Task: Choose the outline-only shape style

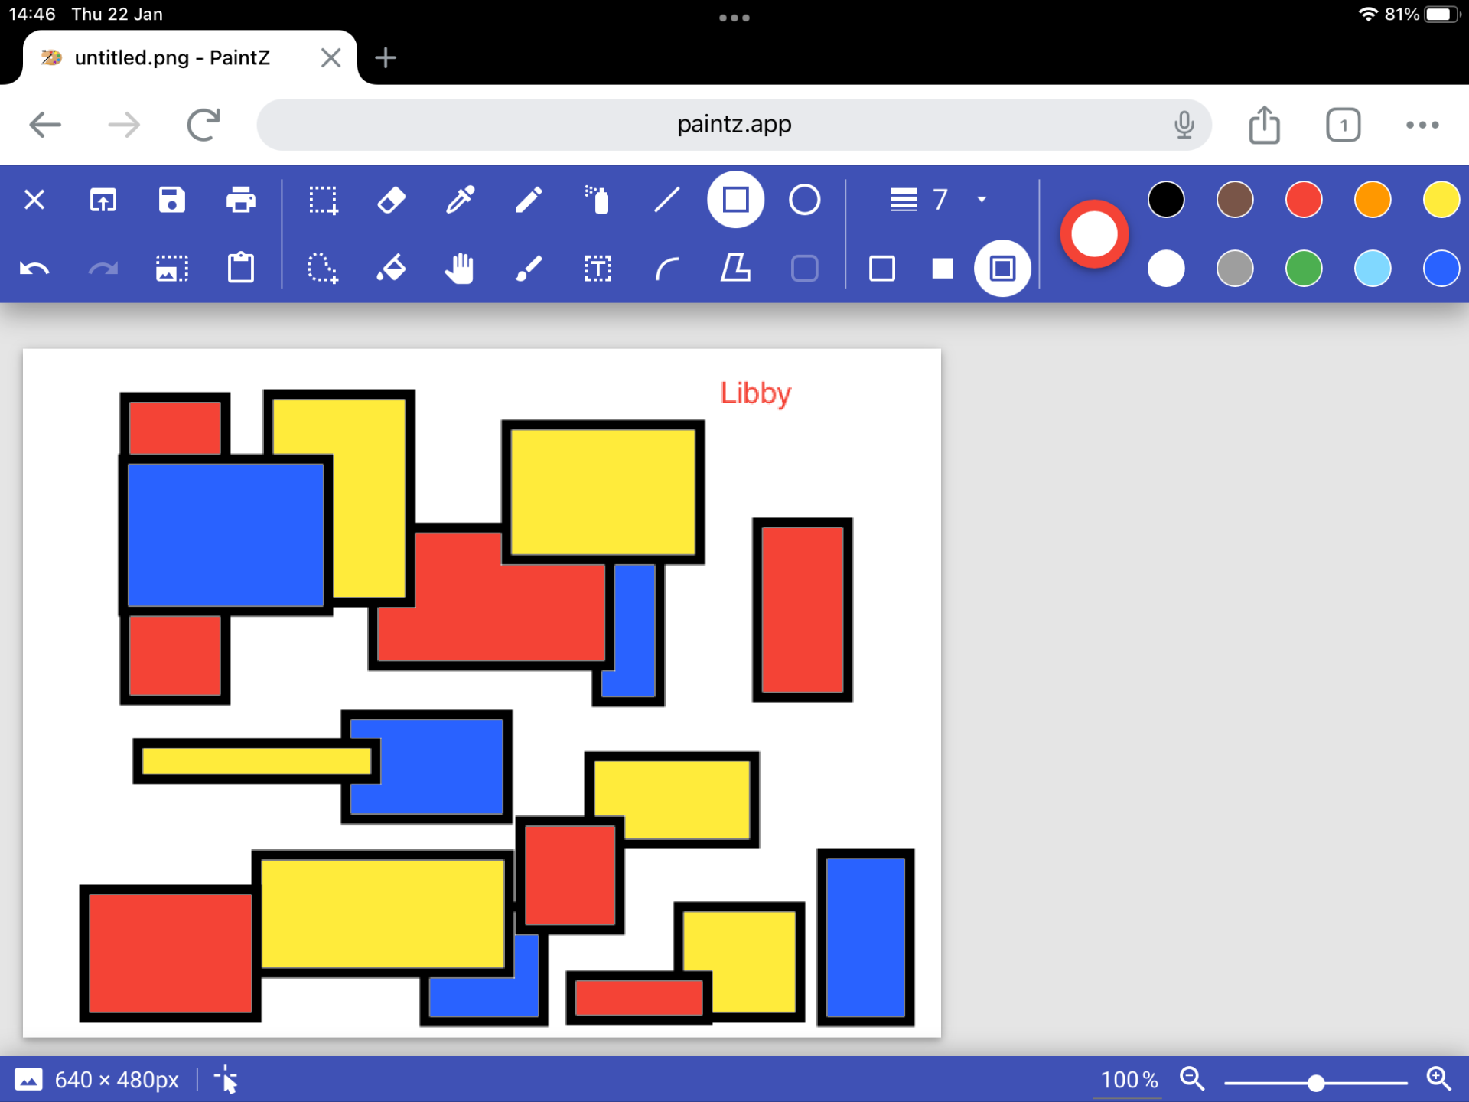Action: 881,269
